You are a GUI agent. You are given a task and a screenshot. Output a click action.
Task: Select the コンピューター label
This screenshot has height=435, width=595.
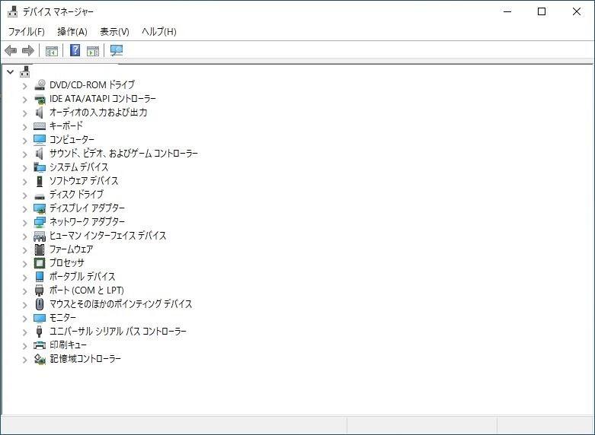tap(72, 140)
